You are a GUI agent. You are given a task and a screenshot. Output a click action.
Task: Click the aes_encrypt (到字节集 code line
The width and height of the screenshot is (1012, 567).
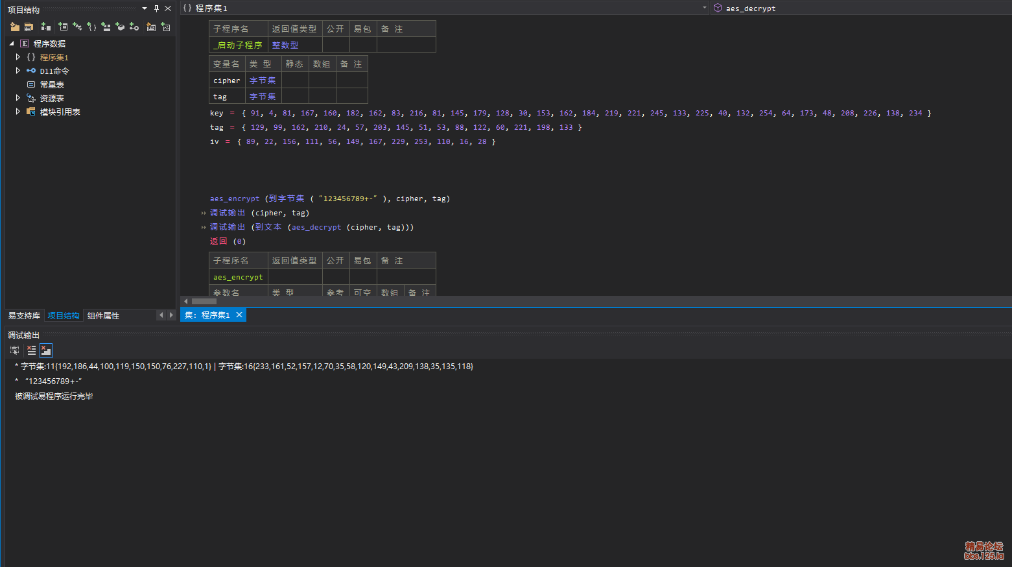coord(330,199)
